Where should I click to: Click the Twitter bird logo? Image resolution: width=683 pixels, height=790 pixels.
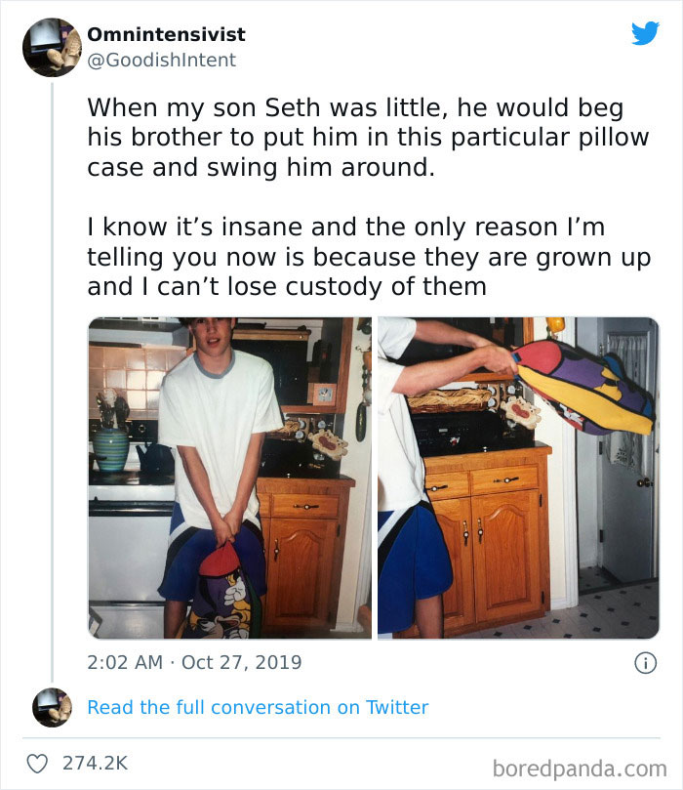pos(645,33)
